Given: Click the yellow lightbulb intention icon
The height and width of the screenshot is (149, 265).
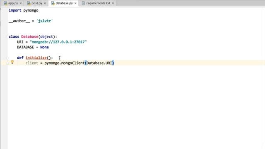Looking at the screenshot, I should [12, 62].
